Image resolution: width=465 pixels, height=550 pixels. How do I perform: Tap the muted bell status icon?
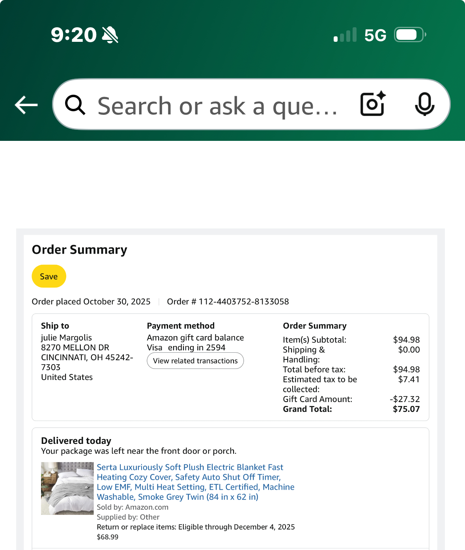click(110, 35)
